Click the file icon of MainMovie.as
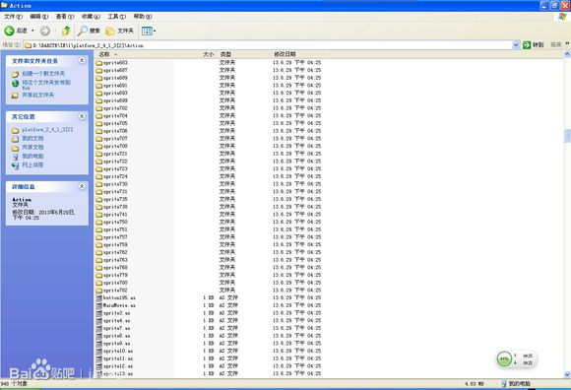 [99, 305]
